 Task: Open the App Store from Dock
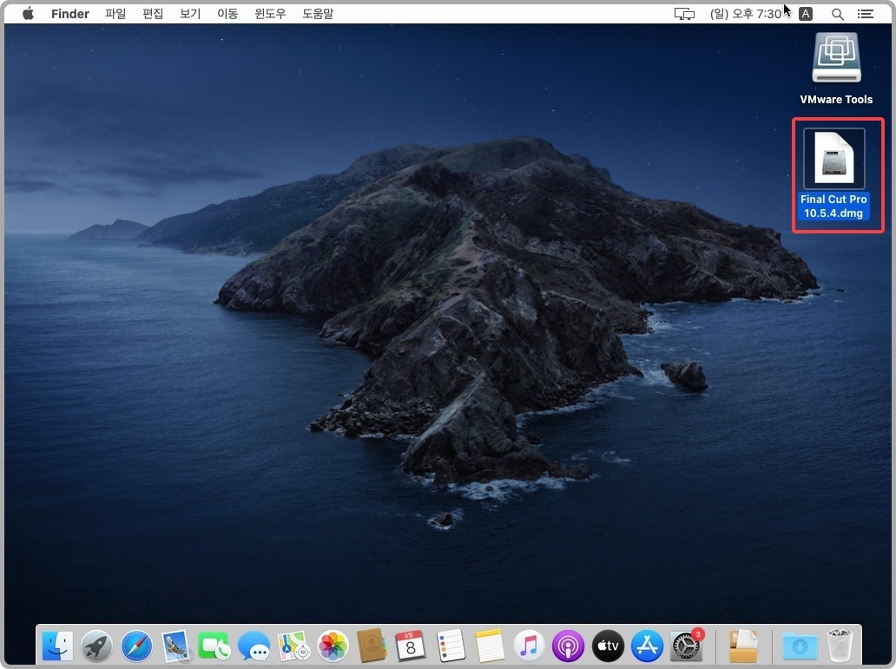click(x=647, y=646)
